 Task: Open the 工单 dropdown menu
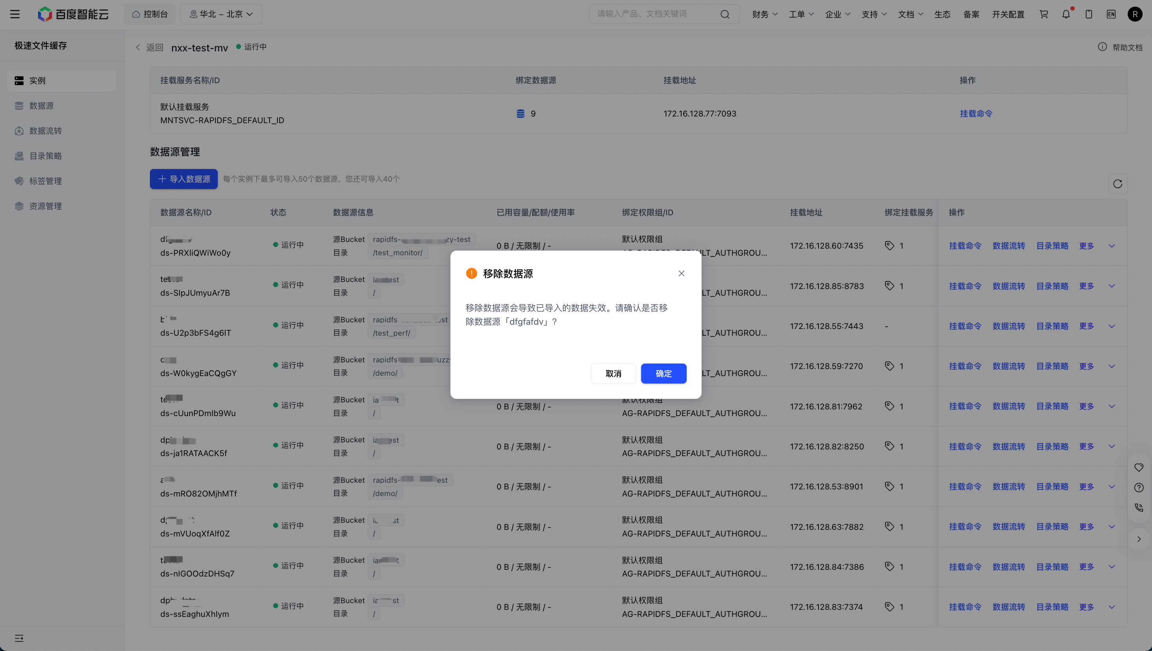click(x=801, y=14)
